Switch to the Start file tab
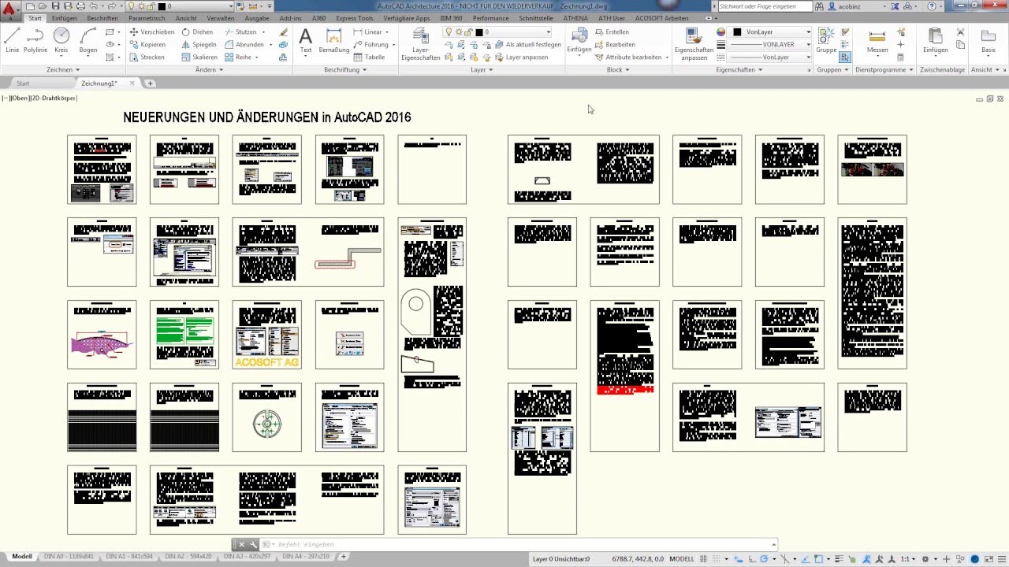Image resolution: width=1009 pixels, height=567 pixels. 23,83
